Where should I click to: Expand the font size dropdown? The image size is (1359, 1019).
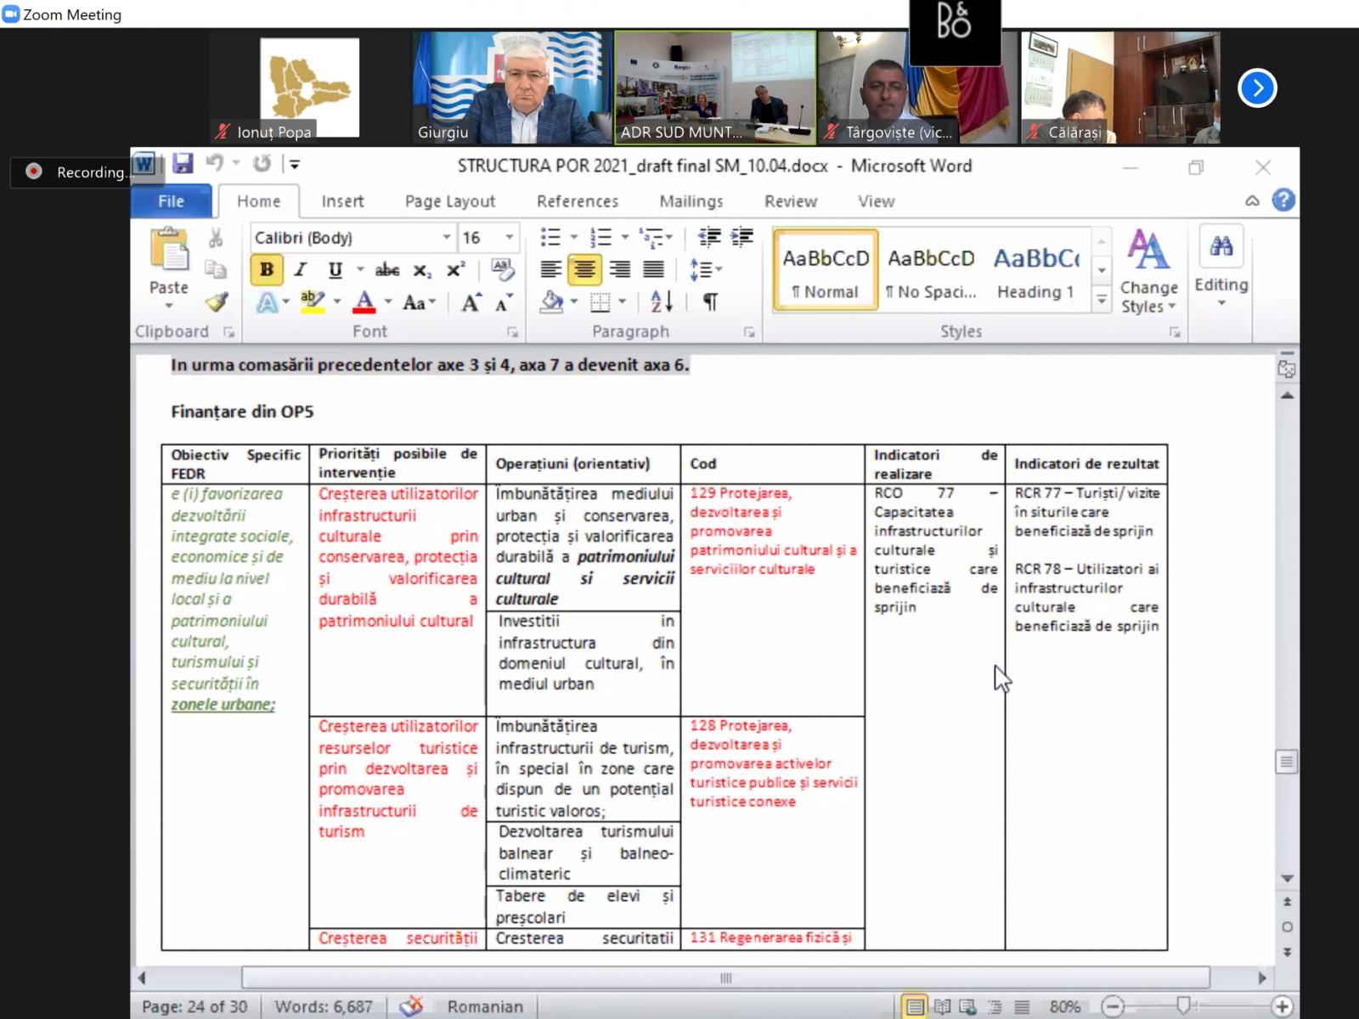pyautogui.click(x=510, y=238)
